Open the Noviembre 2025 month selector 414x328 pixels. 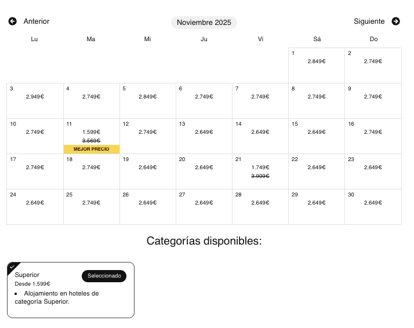204,23
